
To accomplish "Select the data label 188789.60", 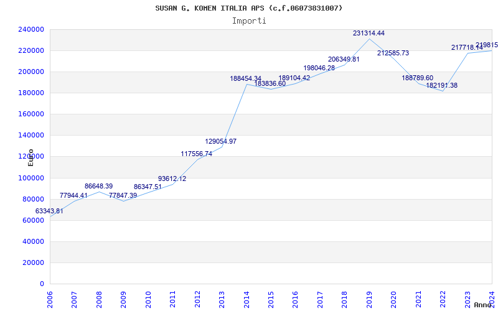I will 418,78.
